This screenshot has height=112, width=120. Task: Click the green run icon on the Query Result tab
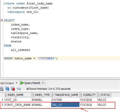tap(22, 83)
